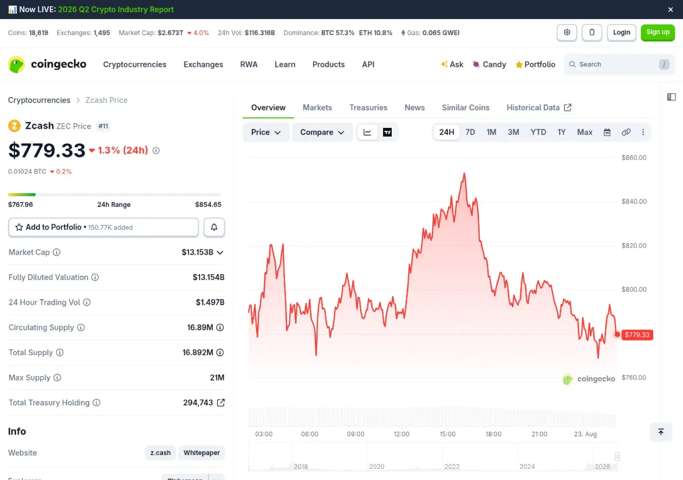Screen dimensions: 683x480
Task: Click the 24h Range progress bar
Action: point(115,195)
